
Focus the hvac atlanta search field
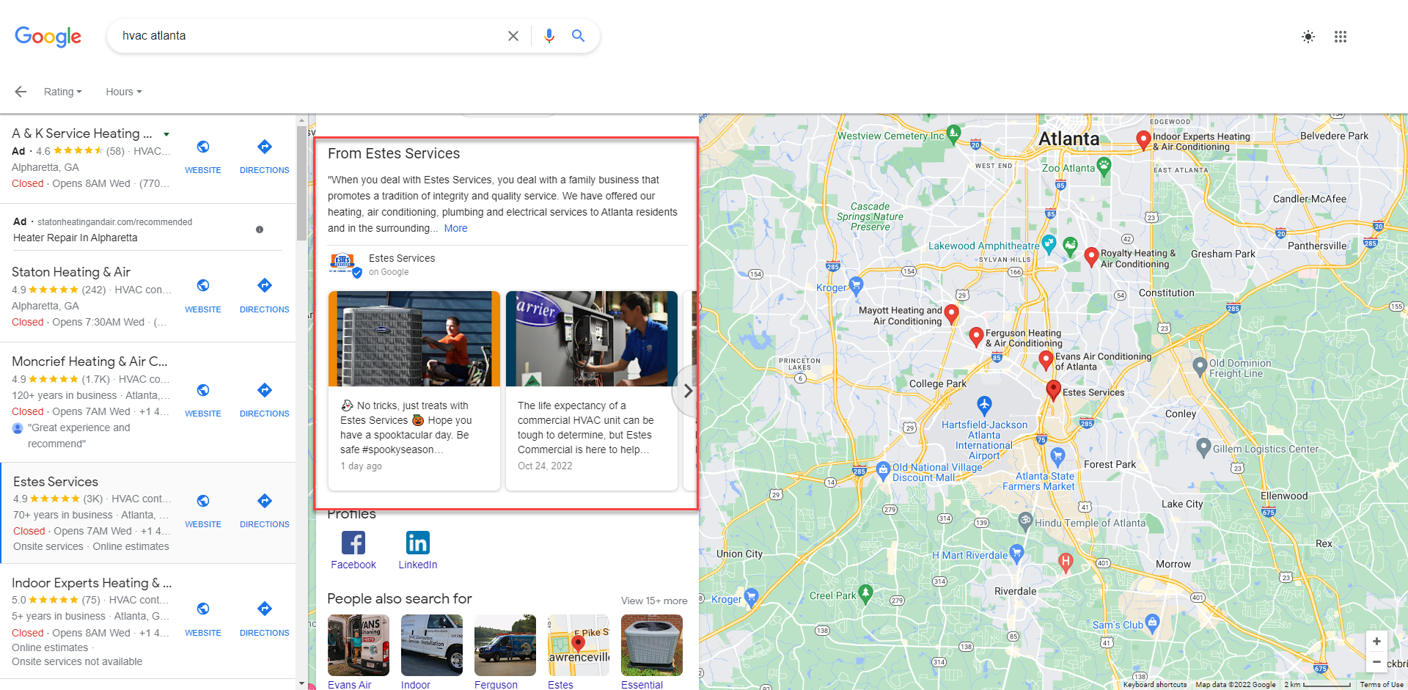[308, 36]
